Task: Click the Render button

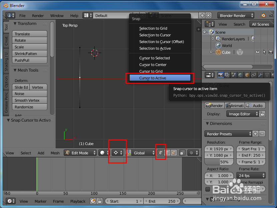Action: point(214,106)
